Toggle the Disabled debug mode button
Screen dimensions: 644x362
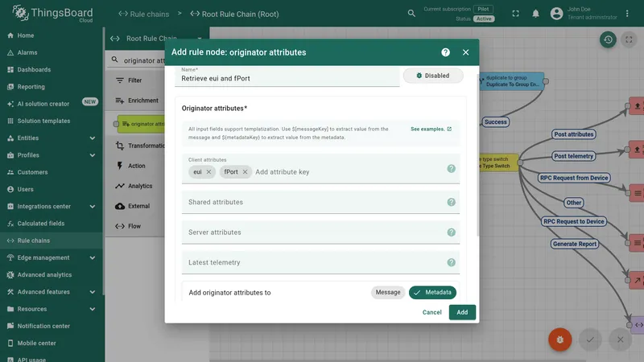tap(433, 76)
